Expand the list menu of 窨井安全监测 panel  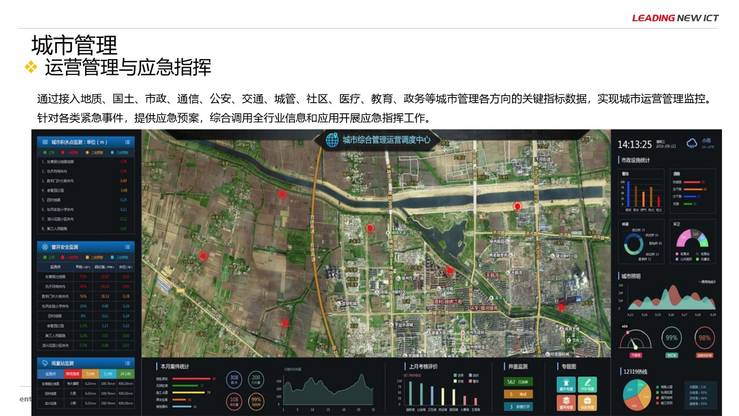(x=127, y=247)
